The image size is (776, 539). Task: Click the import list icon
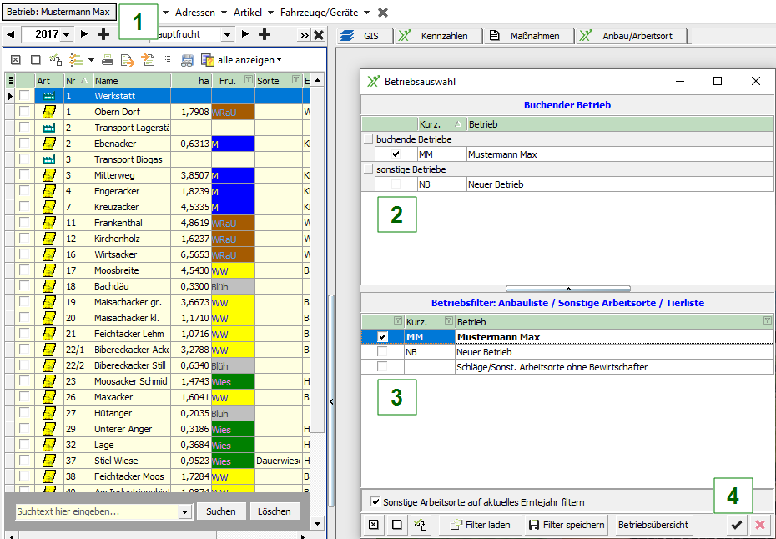148,60
